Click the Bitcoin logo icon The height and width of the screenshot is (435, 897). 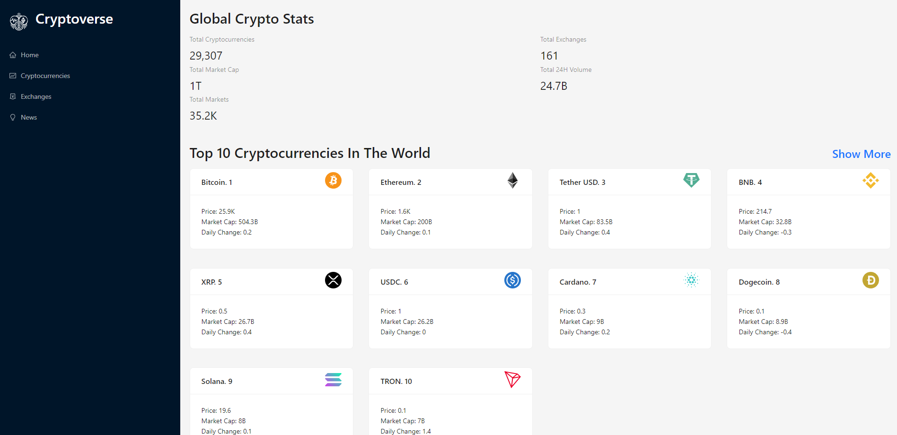pyautogui.click(x=333, y=181)
